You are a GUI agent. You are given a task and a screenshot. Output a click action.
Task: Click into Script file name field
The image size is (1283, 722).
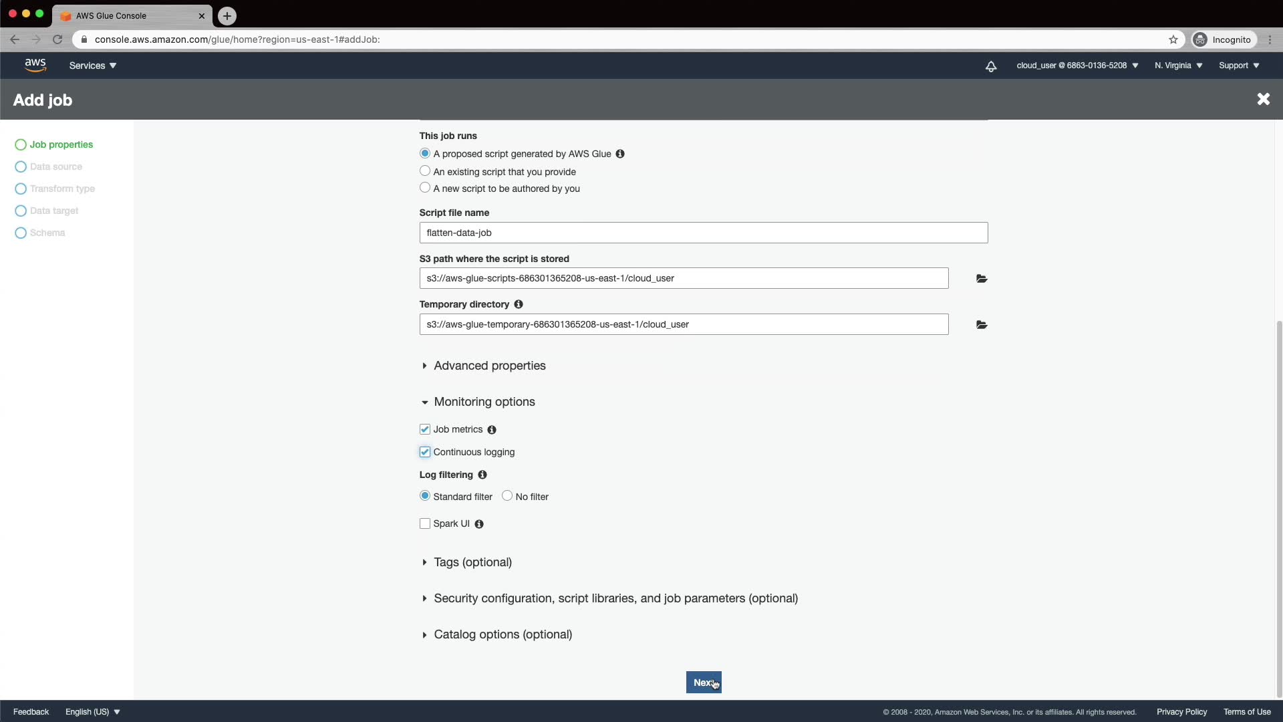point(703,233)
